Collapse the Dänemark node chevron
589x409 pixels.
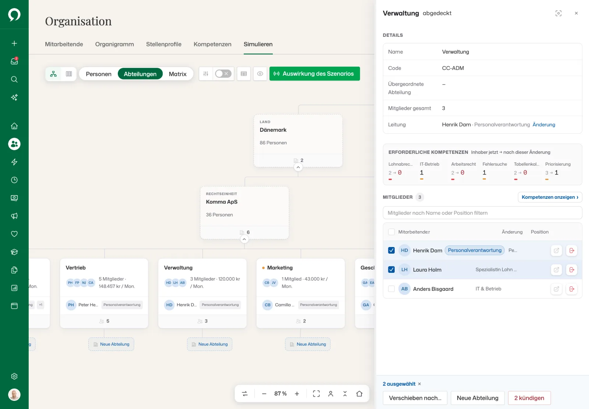click(x=298, y=167)
